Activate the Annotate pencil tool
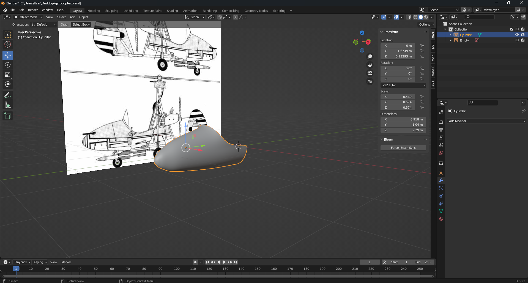Screen dimensions: 528x283 tap(8, 95)
